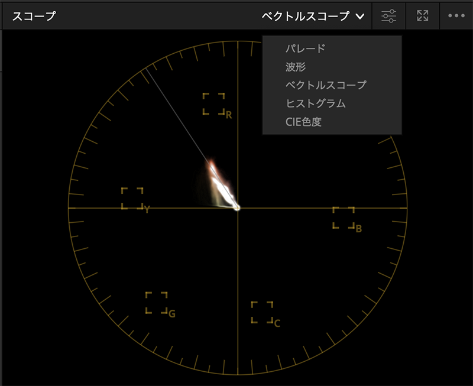The image size is (473, 386).
Task: Choose ベクトルスコープ in the dropdown list
Action: tap(326, 85)
